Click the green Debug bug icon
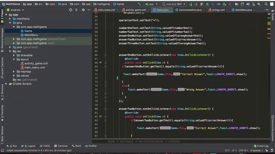Image resolution: width=275 pixels, height=154 pixels. (x=207, y=4)
